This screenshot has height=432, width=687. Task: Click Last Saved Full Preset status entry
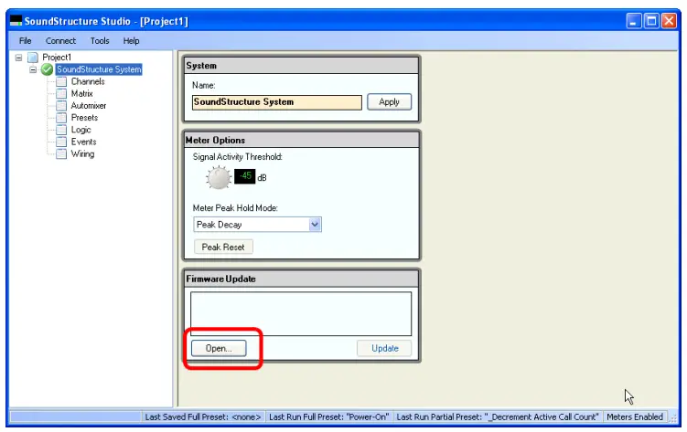pyautogui.click(x=203, y=417)
